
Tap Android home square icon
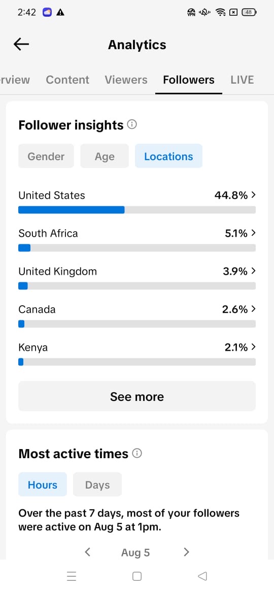[x=137, y=576]
